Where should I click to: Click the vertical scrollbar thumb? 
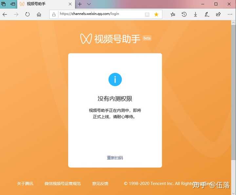click(233, 92)
